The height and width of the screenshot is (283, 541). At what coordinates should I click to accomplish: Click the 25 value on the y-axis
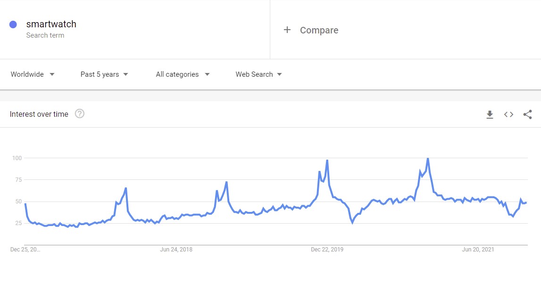click(18, 223)
